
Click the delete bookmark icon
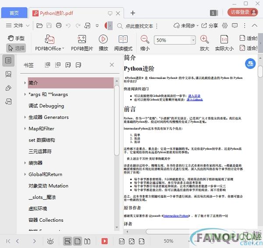pyautogui.click(x=78, y=65)
